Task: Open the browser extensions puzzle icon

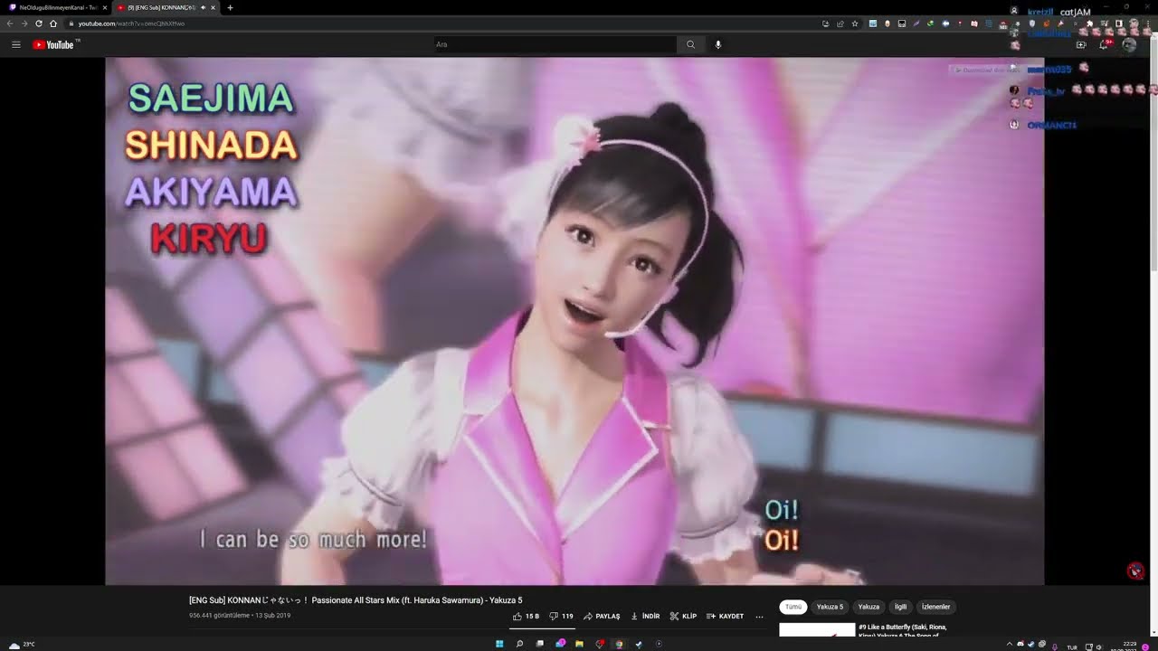Action: tap(1089, 24)
